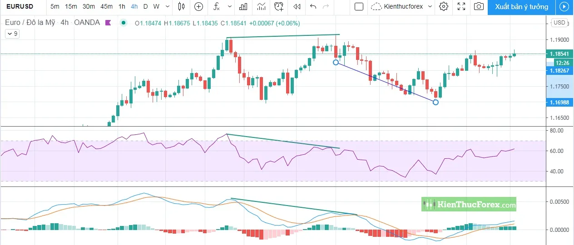Click the +0.00067 (+0.06%) change value
Viewport: 574px width, 245px height.
point(274,23)
